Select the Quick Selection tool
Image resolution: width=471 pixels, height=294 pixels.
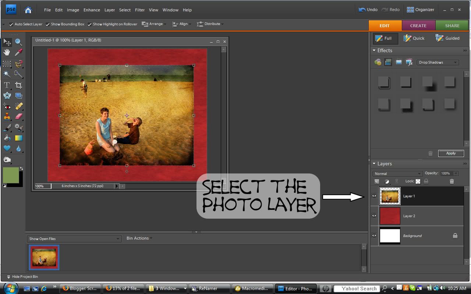[18, 74]
